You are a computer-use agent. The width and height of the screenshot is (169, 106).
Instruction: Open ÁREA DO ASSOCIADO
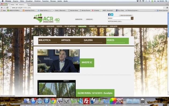tap(126, 15)
